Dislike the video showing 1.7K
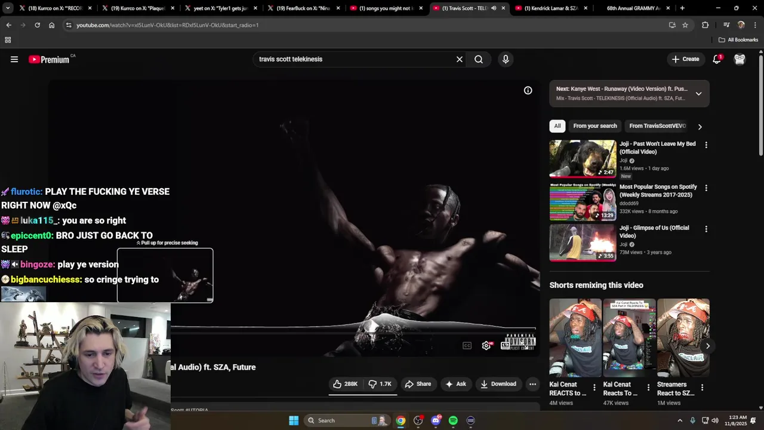The height and width of the screenshot is (430, 764). [380, 384]
